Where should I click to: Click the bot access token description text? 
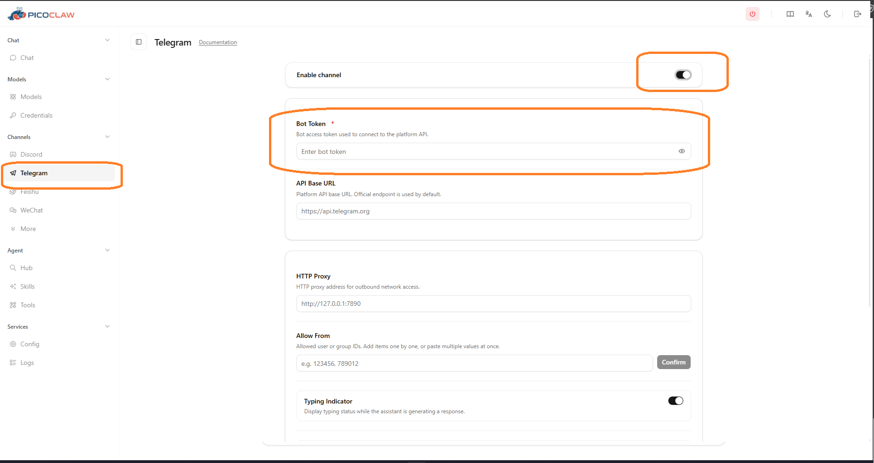pyautogui.click(x=362, y=134)
